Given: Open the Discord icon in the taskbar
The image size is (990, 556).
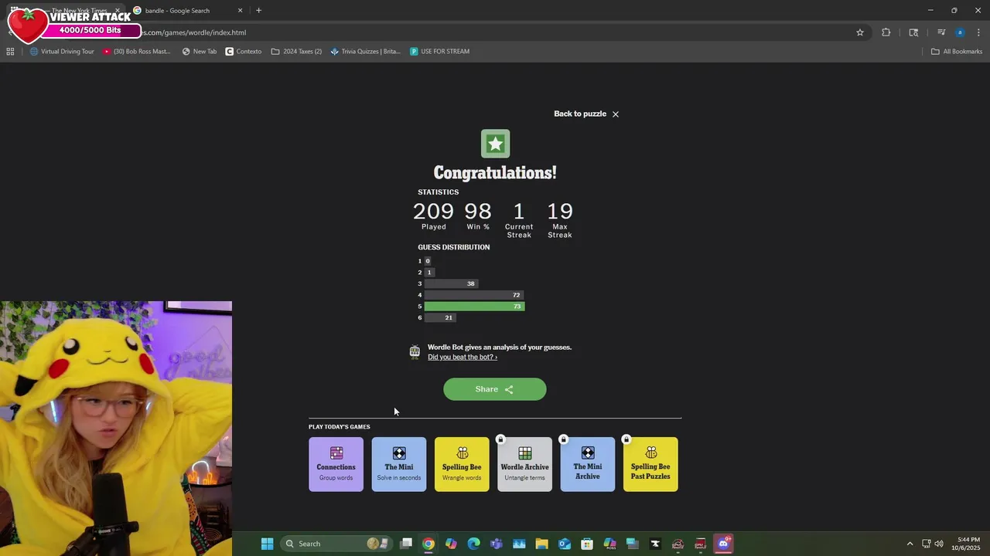Looking at the screenshot, I should tap(723, 544).
